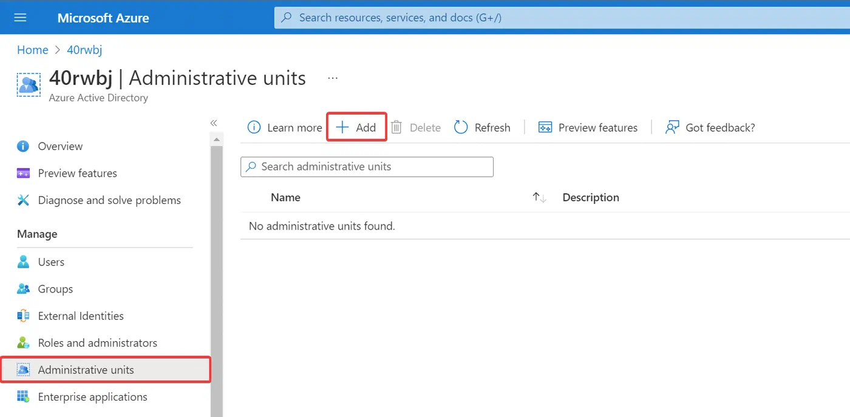Click the Refresh circular arrow icon
Image resolution: width=850 pixels, height=417 pixels.
pos(461,127)
